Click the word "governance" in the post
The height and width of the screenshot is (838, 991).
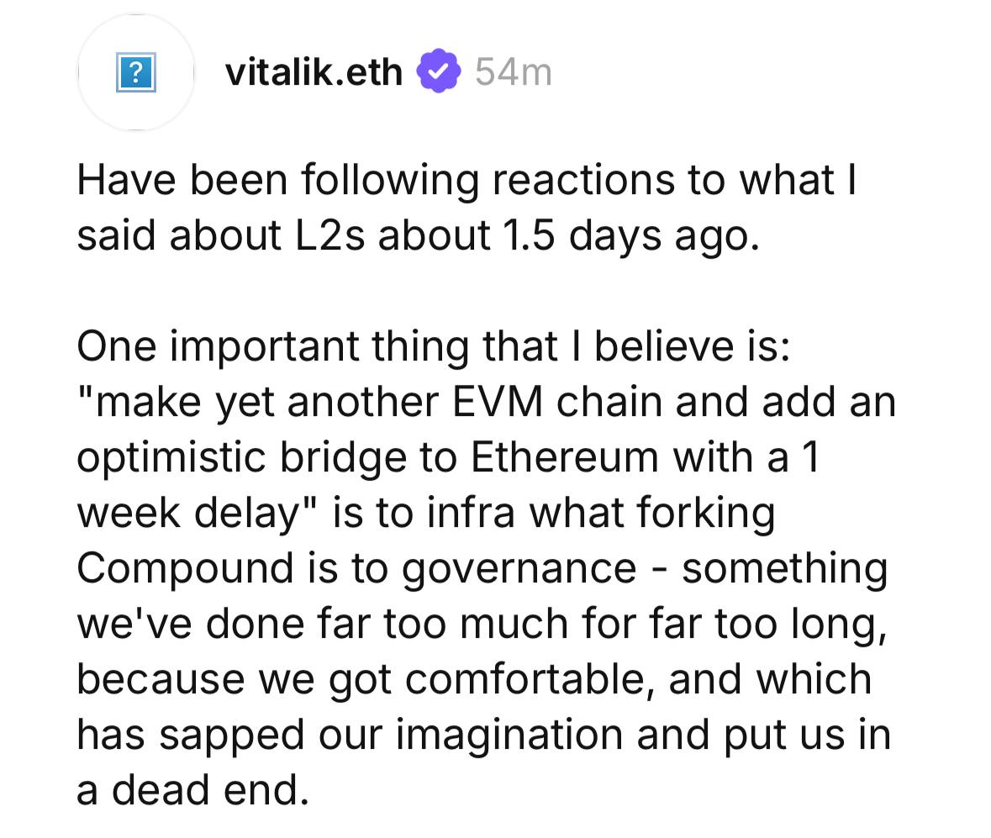tap(519, 567)
